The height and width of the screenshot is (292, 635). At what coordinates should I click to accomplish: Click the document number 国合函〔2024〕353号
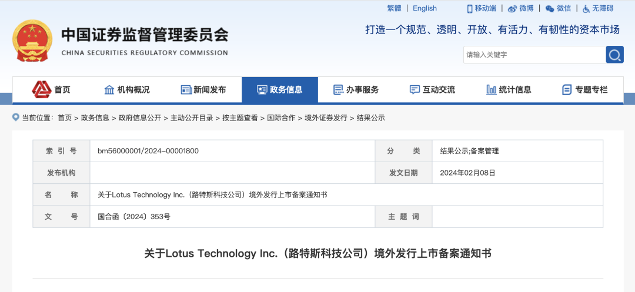(134, 217)
